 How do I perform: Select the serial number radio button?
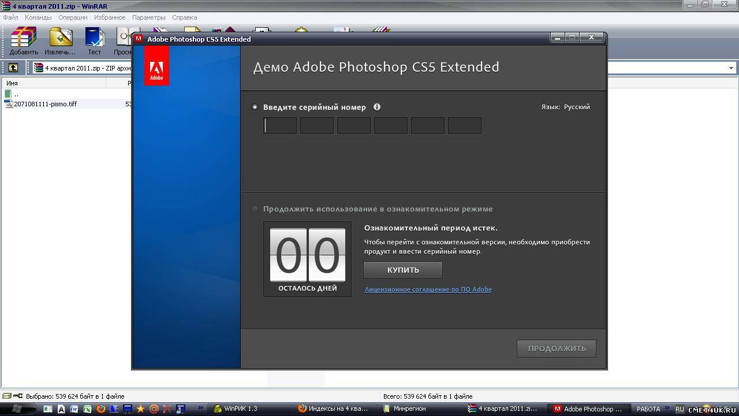255,107
